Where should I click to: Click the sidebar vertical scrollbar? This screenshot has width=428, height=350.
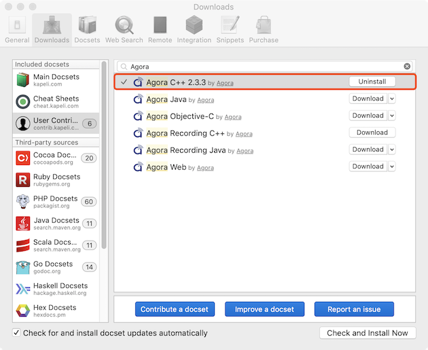(104, 154)
